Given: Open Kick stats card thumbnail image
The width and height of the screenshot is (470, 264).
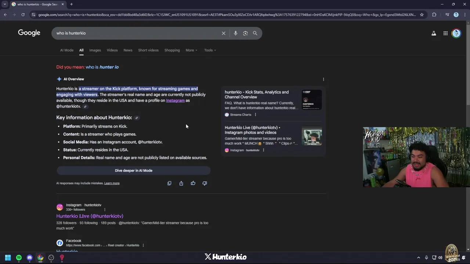Looking at the screenshot, I should (312, 100).
